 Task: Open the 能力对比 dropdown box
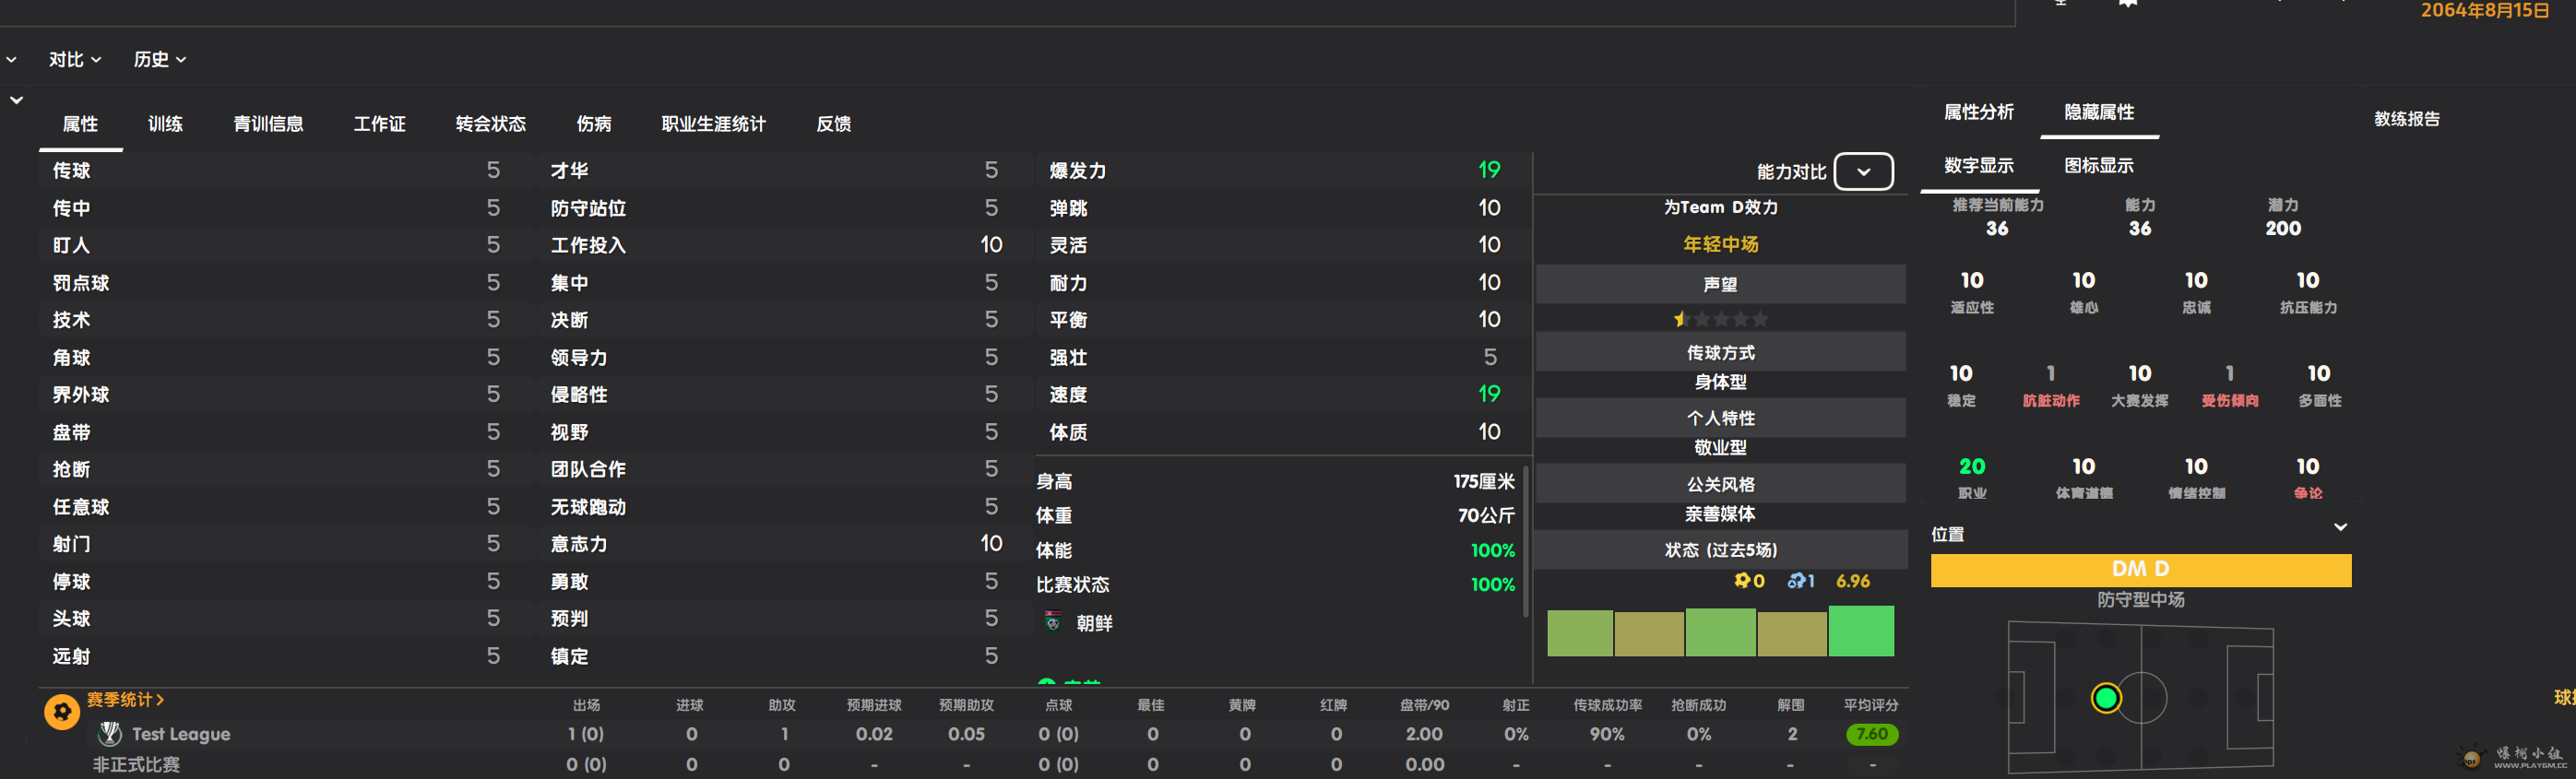(x=1863, y=171)
